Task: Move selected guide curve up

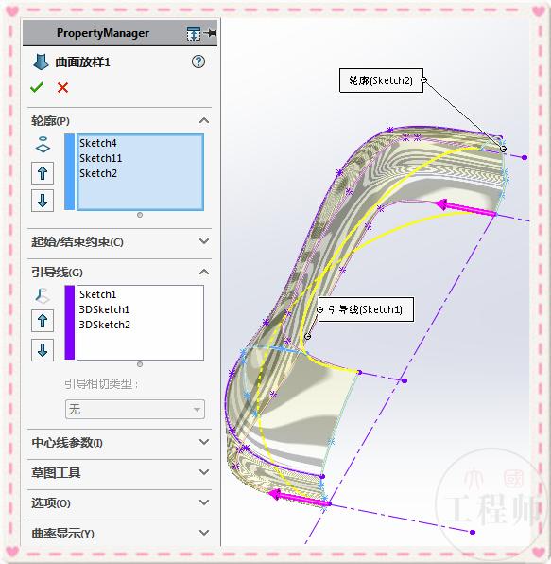Action: click(43, 321)
